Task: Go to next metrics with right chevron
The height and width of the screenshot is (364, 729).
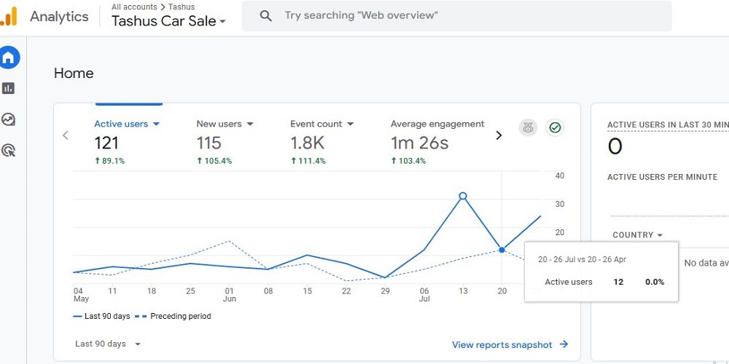Action: pyautogui.click(x=499, y=135)
